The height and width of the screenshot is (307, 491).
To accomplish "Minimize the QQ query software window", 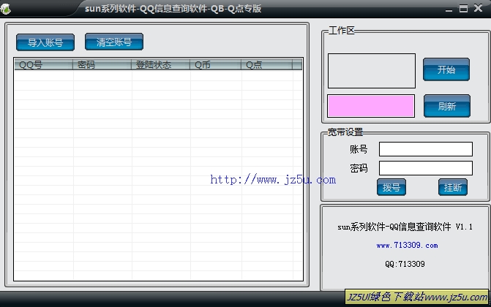I will [x=449, y=9].
